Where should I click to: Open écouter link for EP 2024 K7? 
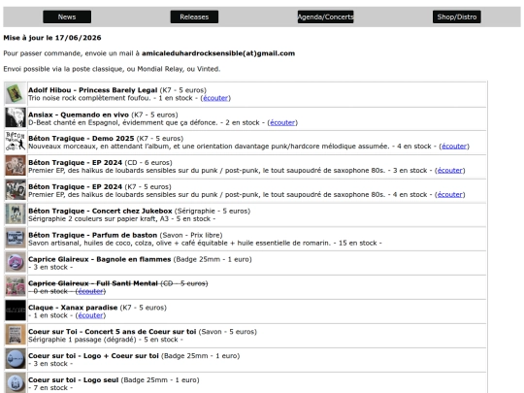(x=450, y=194)
